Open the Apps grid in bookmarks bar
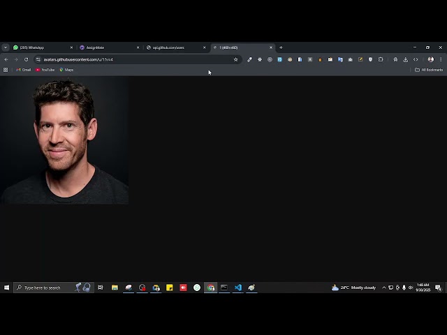The width and height of the screenshot is (447, 335). click(6, 70)
